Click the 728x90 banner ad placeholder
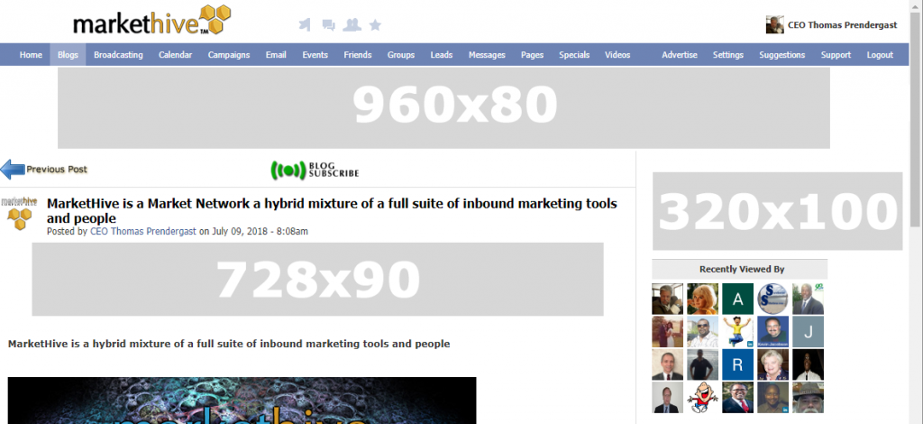The height and width of the screenshot is (424, 923). [x=318, y=279]
